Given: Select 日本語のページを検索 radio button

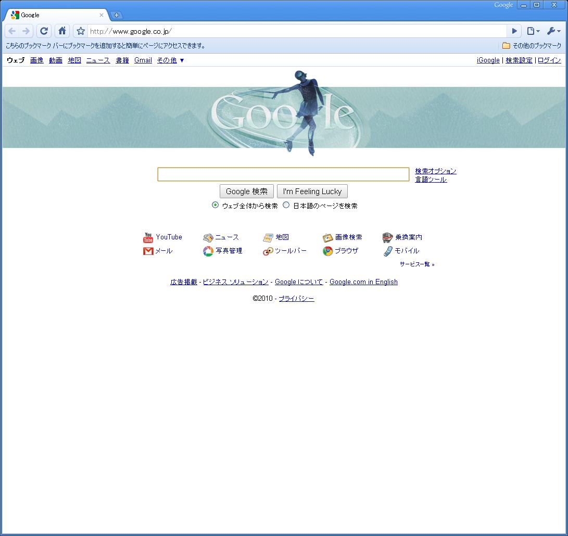Looking at the screenshot, I should tap(286, 205).
